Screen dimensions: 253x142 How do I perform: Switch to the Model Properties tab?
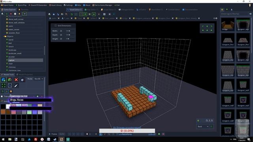click(25, 75)
